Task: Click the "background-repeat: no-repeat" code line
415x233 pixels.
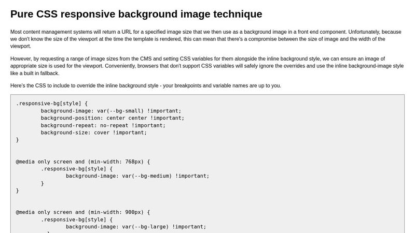Action: tap(103, 125)
